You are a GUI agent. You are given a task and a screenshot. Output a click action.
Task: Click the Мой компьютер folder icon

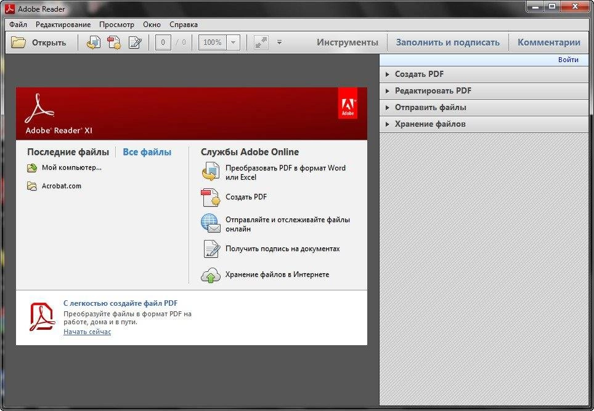32,168
